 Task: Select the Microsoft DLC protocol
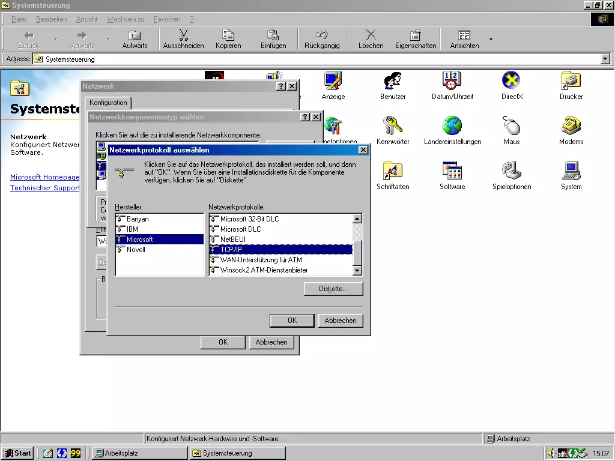(281, 229)
